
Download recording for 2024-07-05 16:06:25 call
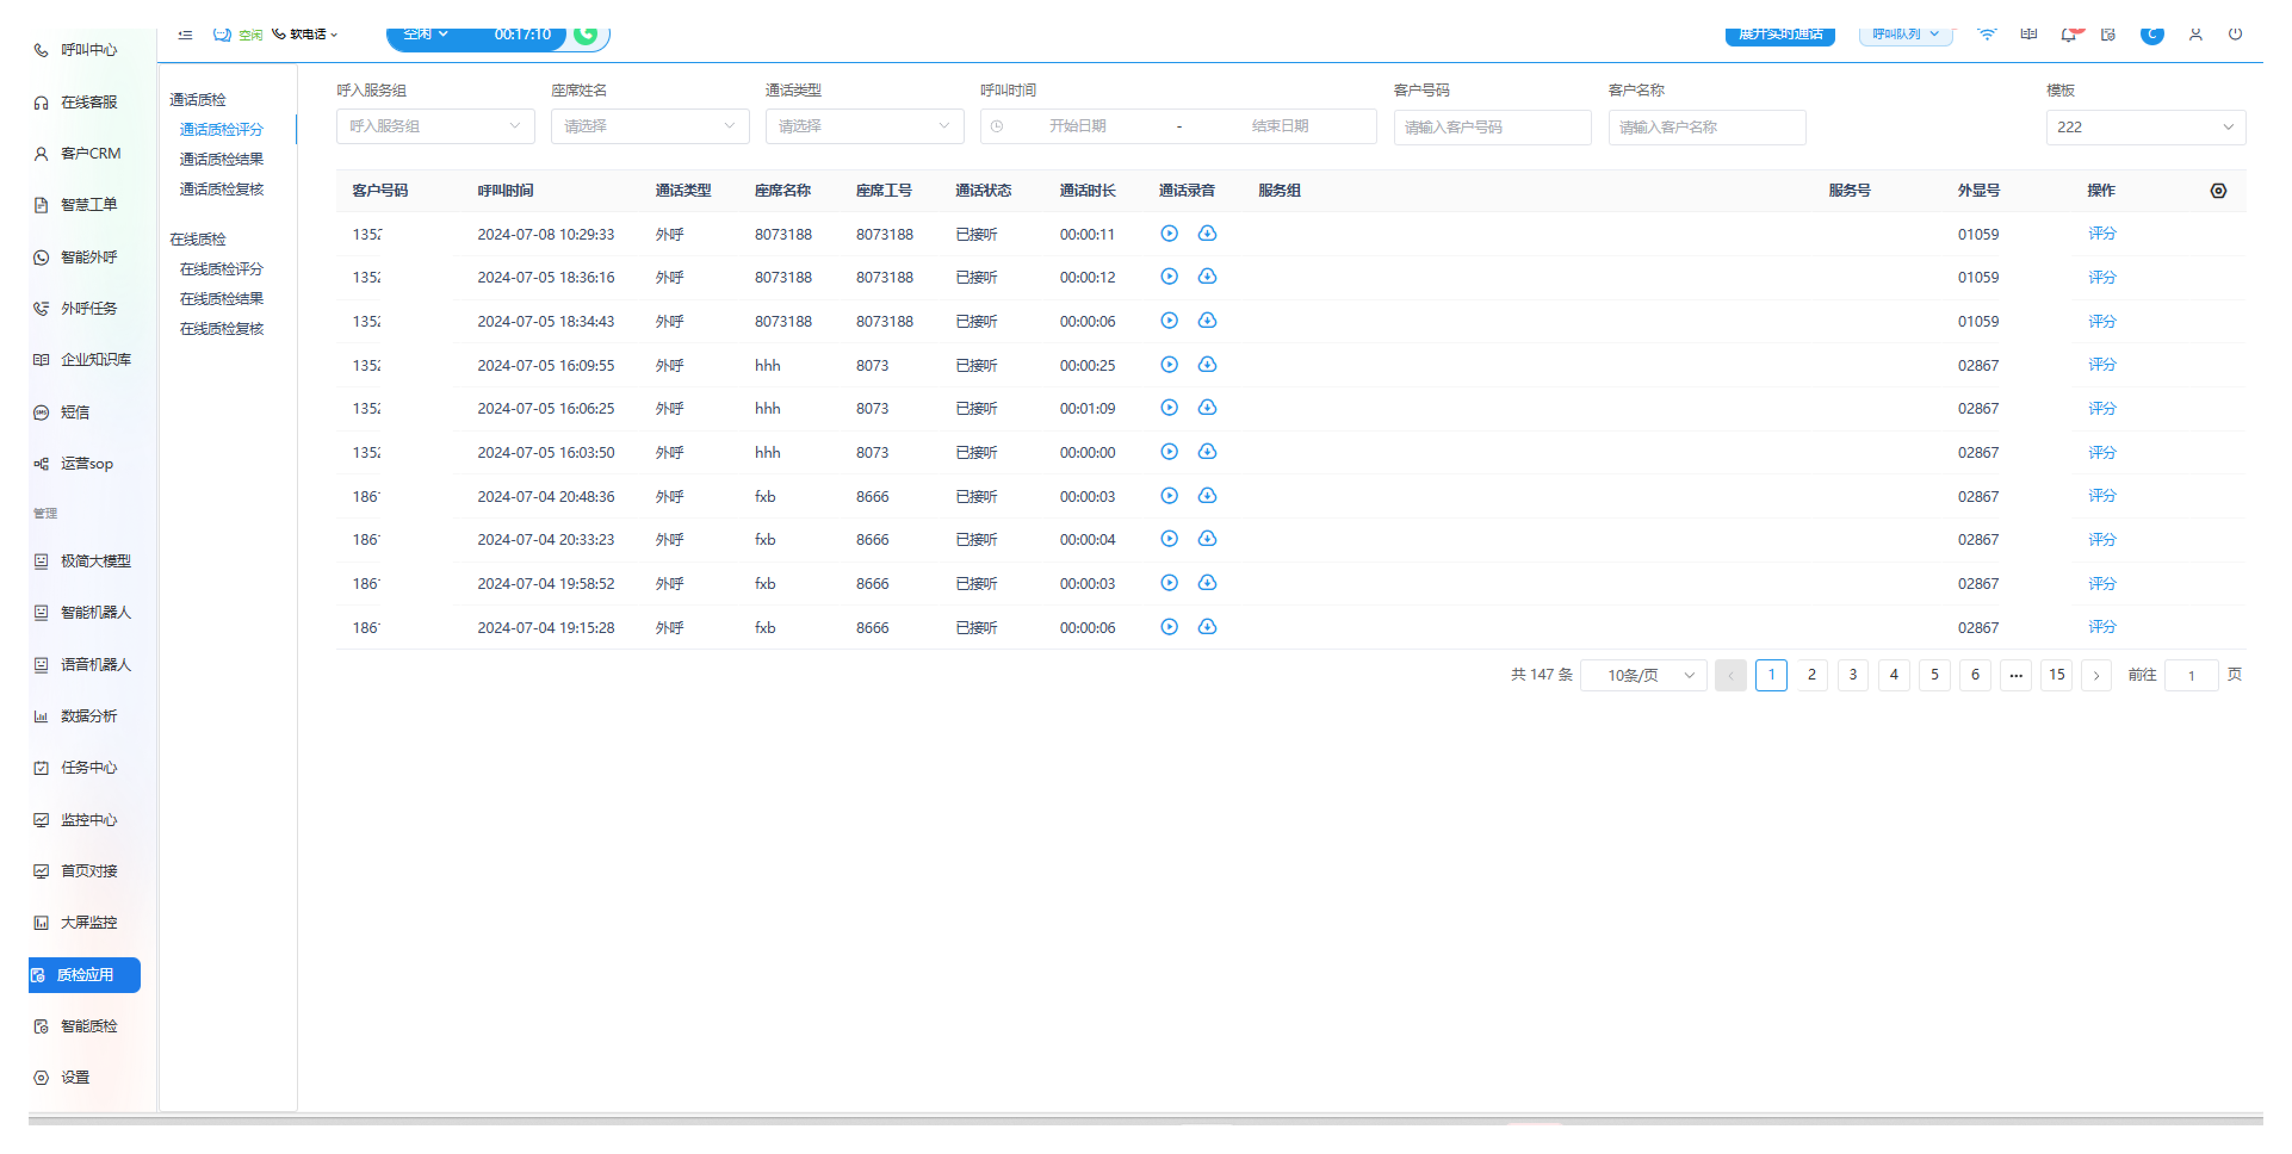tap(1207, 408)
